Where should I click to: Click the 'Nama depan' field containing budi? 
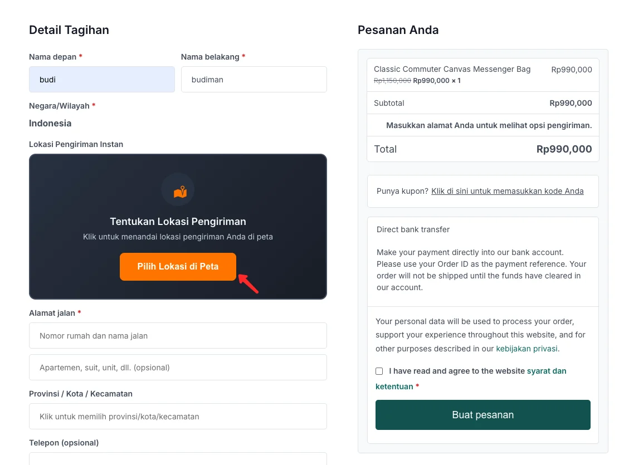102,79
